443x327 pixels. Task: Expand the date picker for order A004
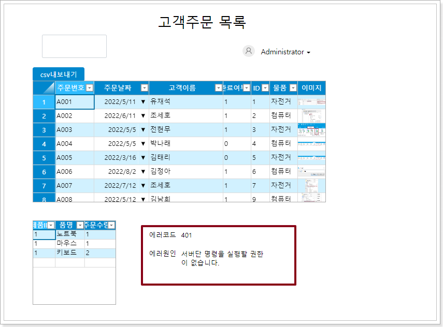pyautogui.click(x=143, y=144)
